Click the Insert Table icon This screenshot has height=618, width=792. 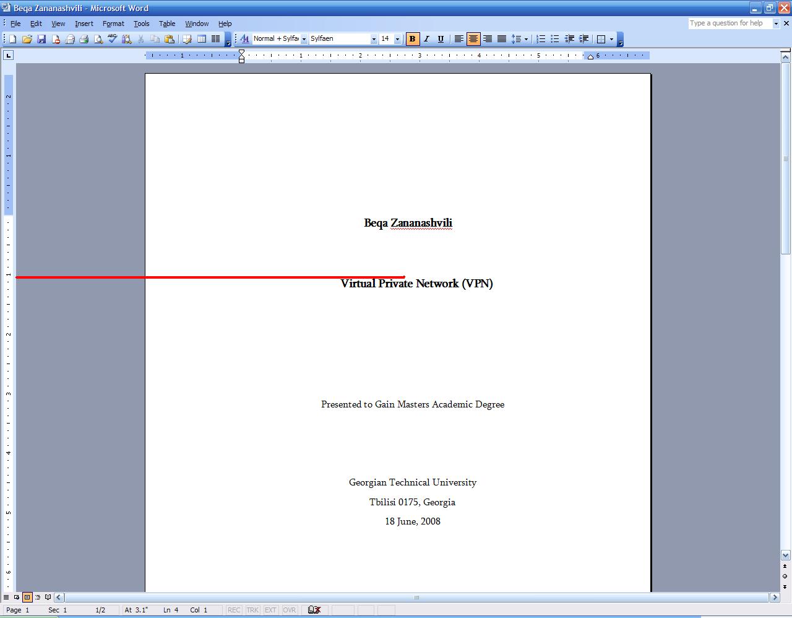[202, 39]
